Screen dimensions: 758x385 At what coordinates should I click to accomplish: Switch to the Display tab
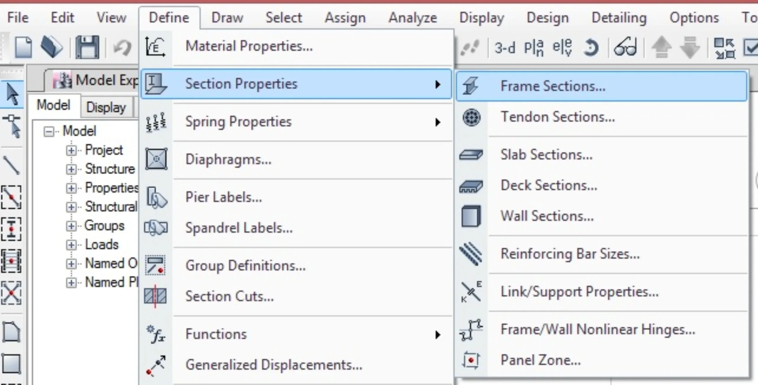click(x=106, y=107)
